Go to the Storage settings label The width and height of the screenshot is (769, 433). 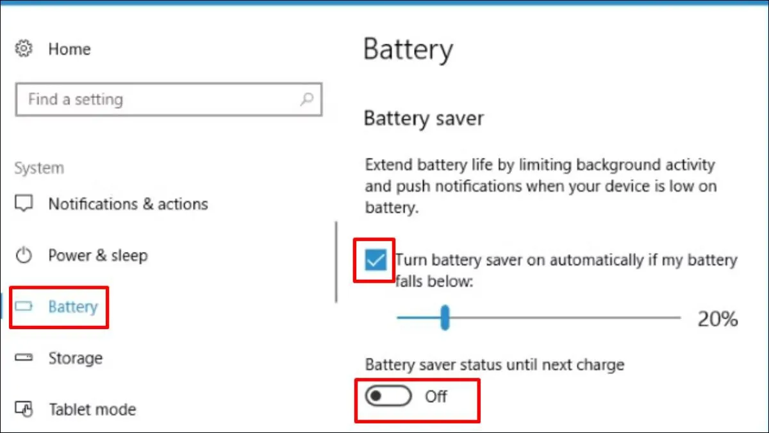tap(76, 358)
